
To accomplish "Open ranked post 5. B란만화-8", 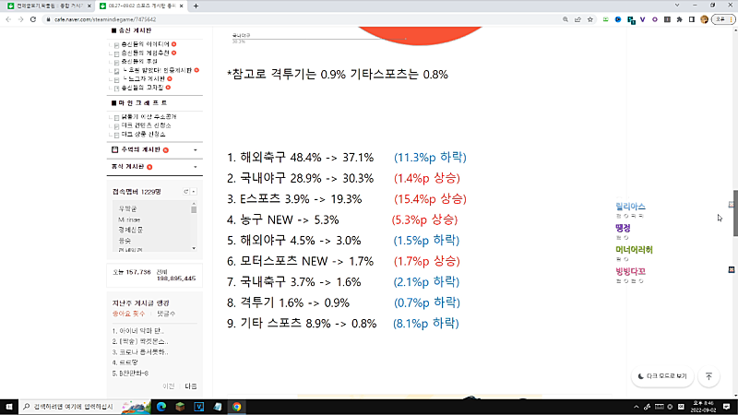I will tap(130, 373).
